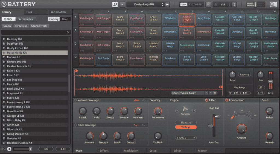Click the loop icon at library bottom
Image resolution: width=280 pixels, height=154 pixels.
[3, 149]
